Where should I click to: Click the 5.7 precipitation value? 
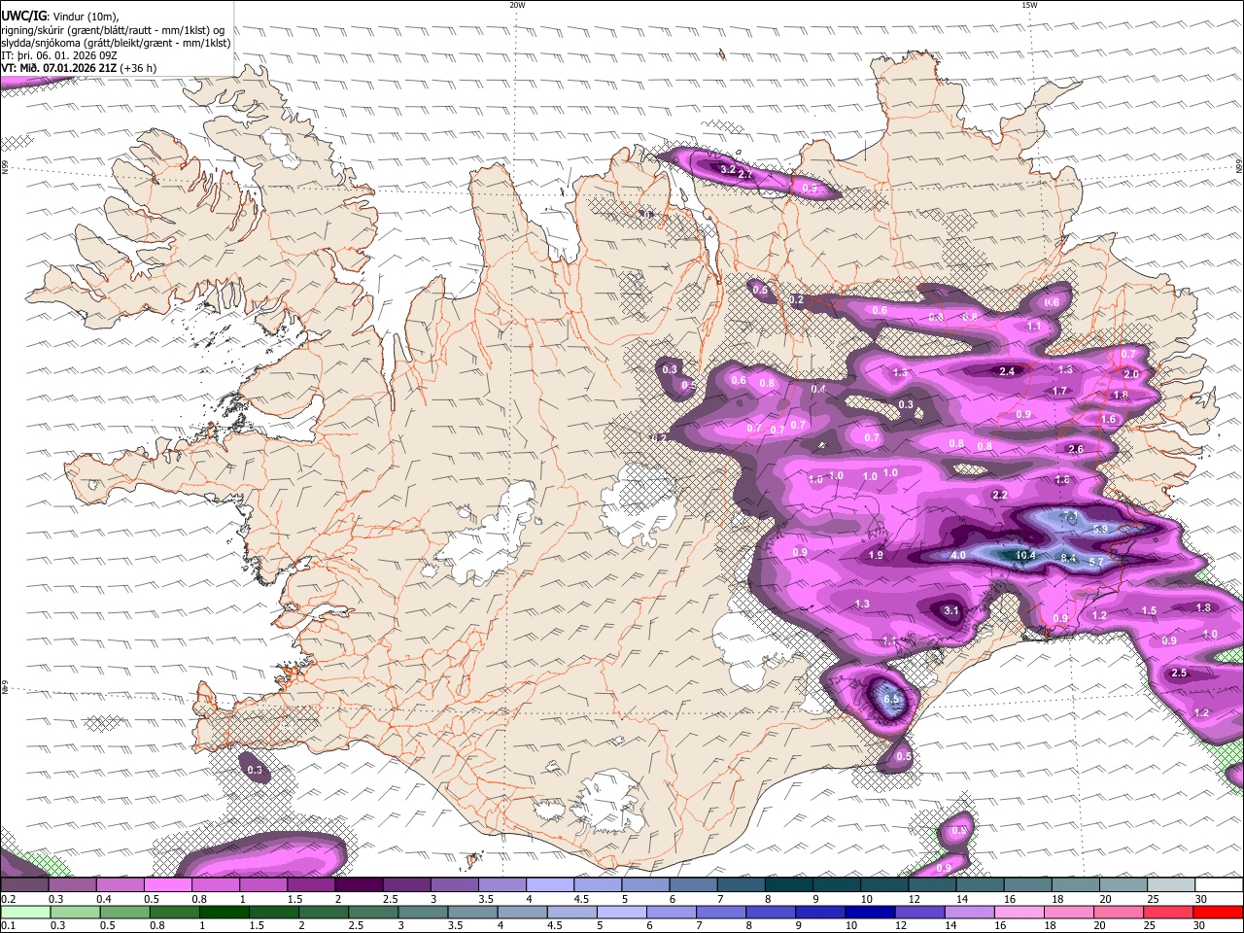[x=1095, y=561]
